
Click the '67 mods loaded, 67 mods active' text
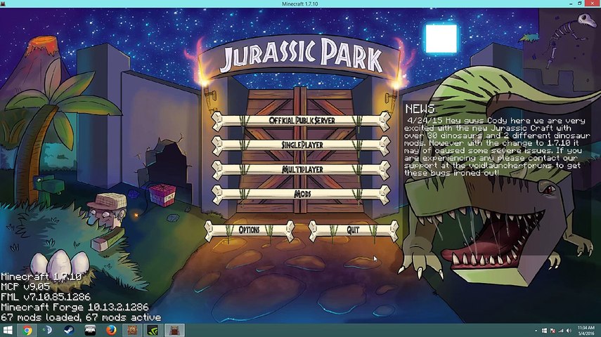point(81,317)
